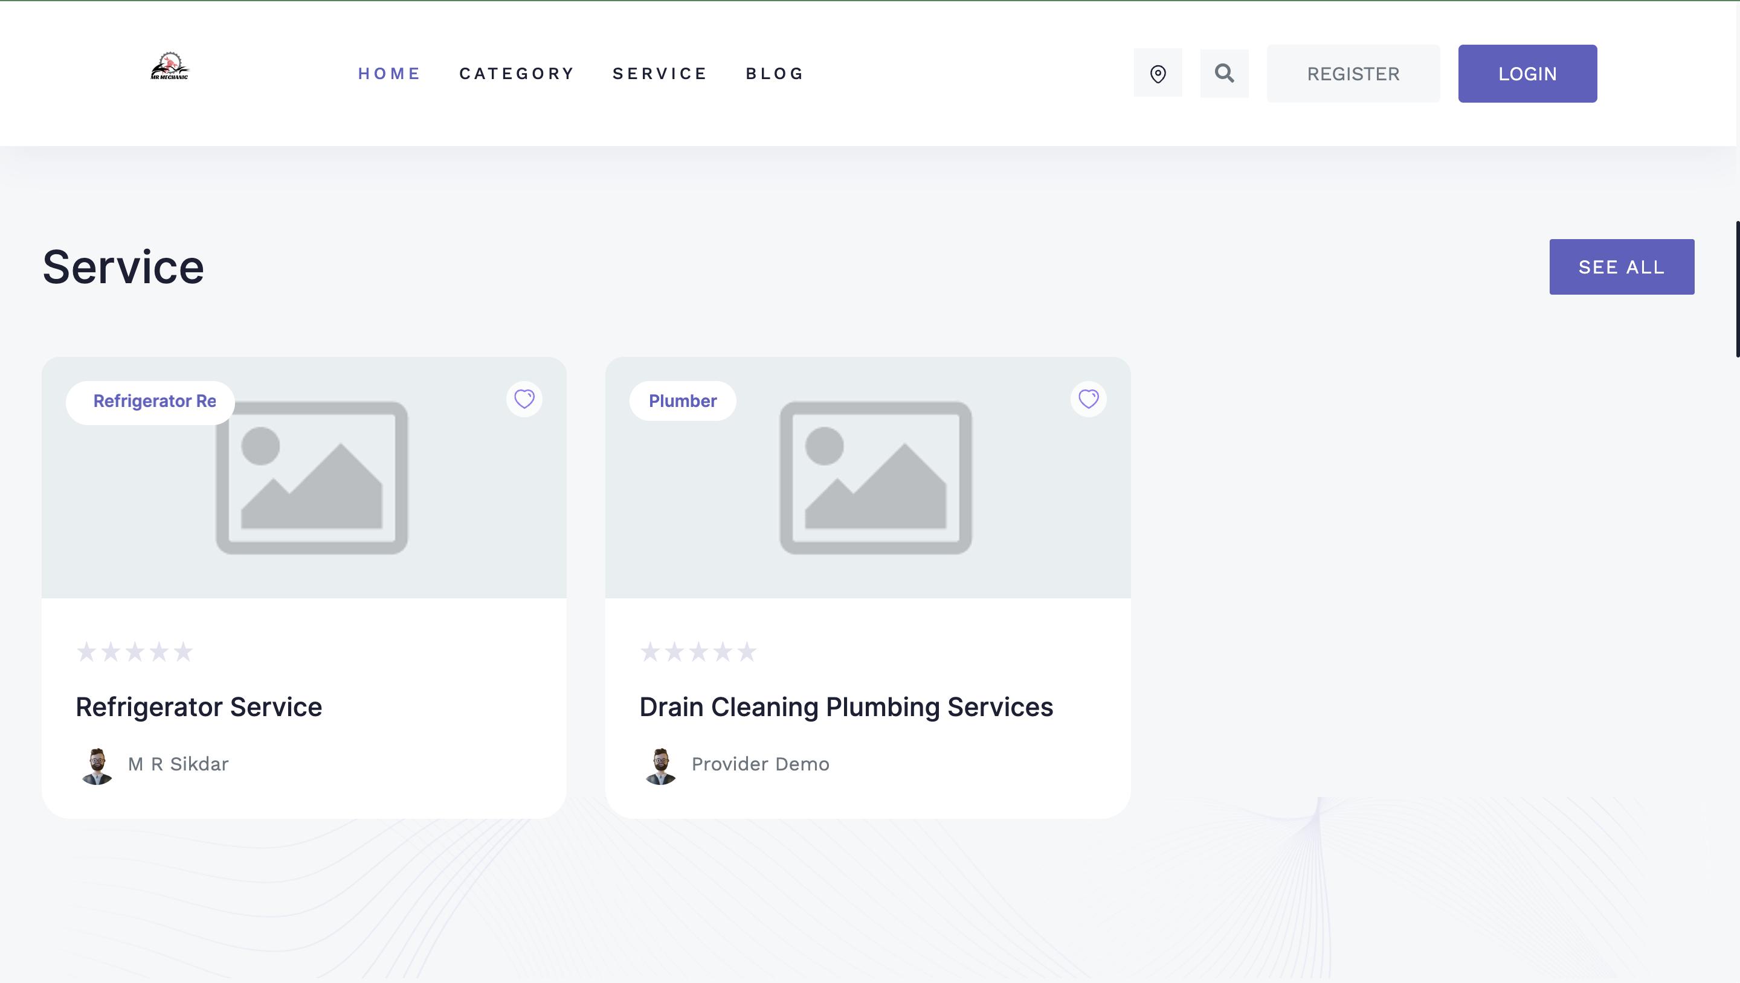
Task: Open the Blog page
Action: point(775,74)
